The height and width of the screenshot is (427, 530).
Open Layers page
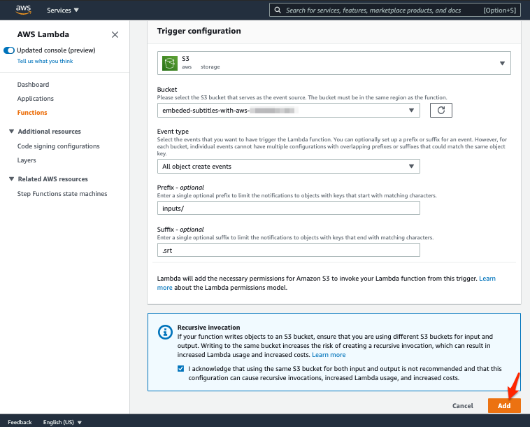[27, 160]
